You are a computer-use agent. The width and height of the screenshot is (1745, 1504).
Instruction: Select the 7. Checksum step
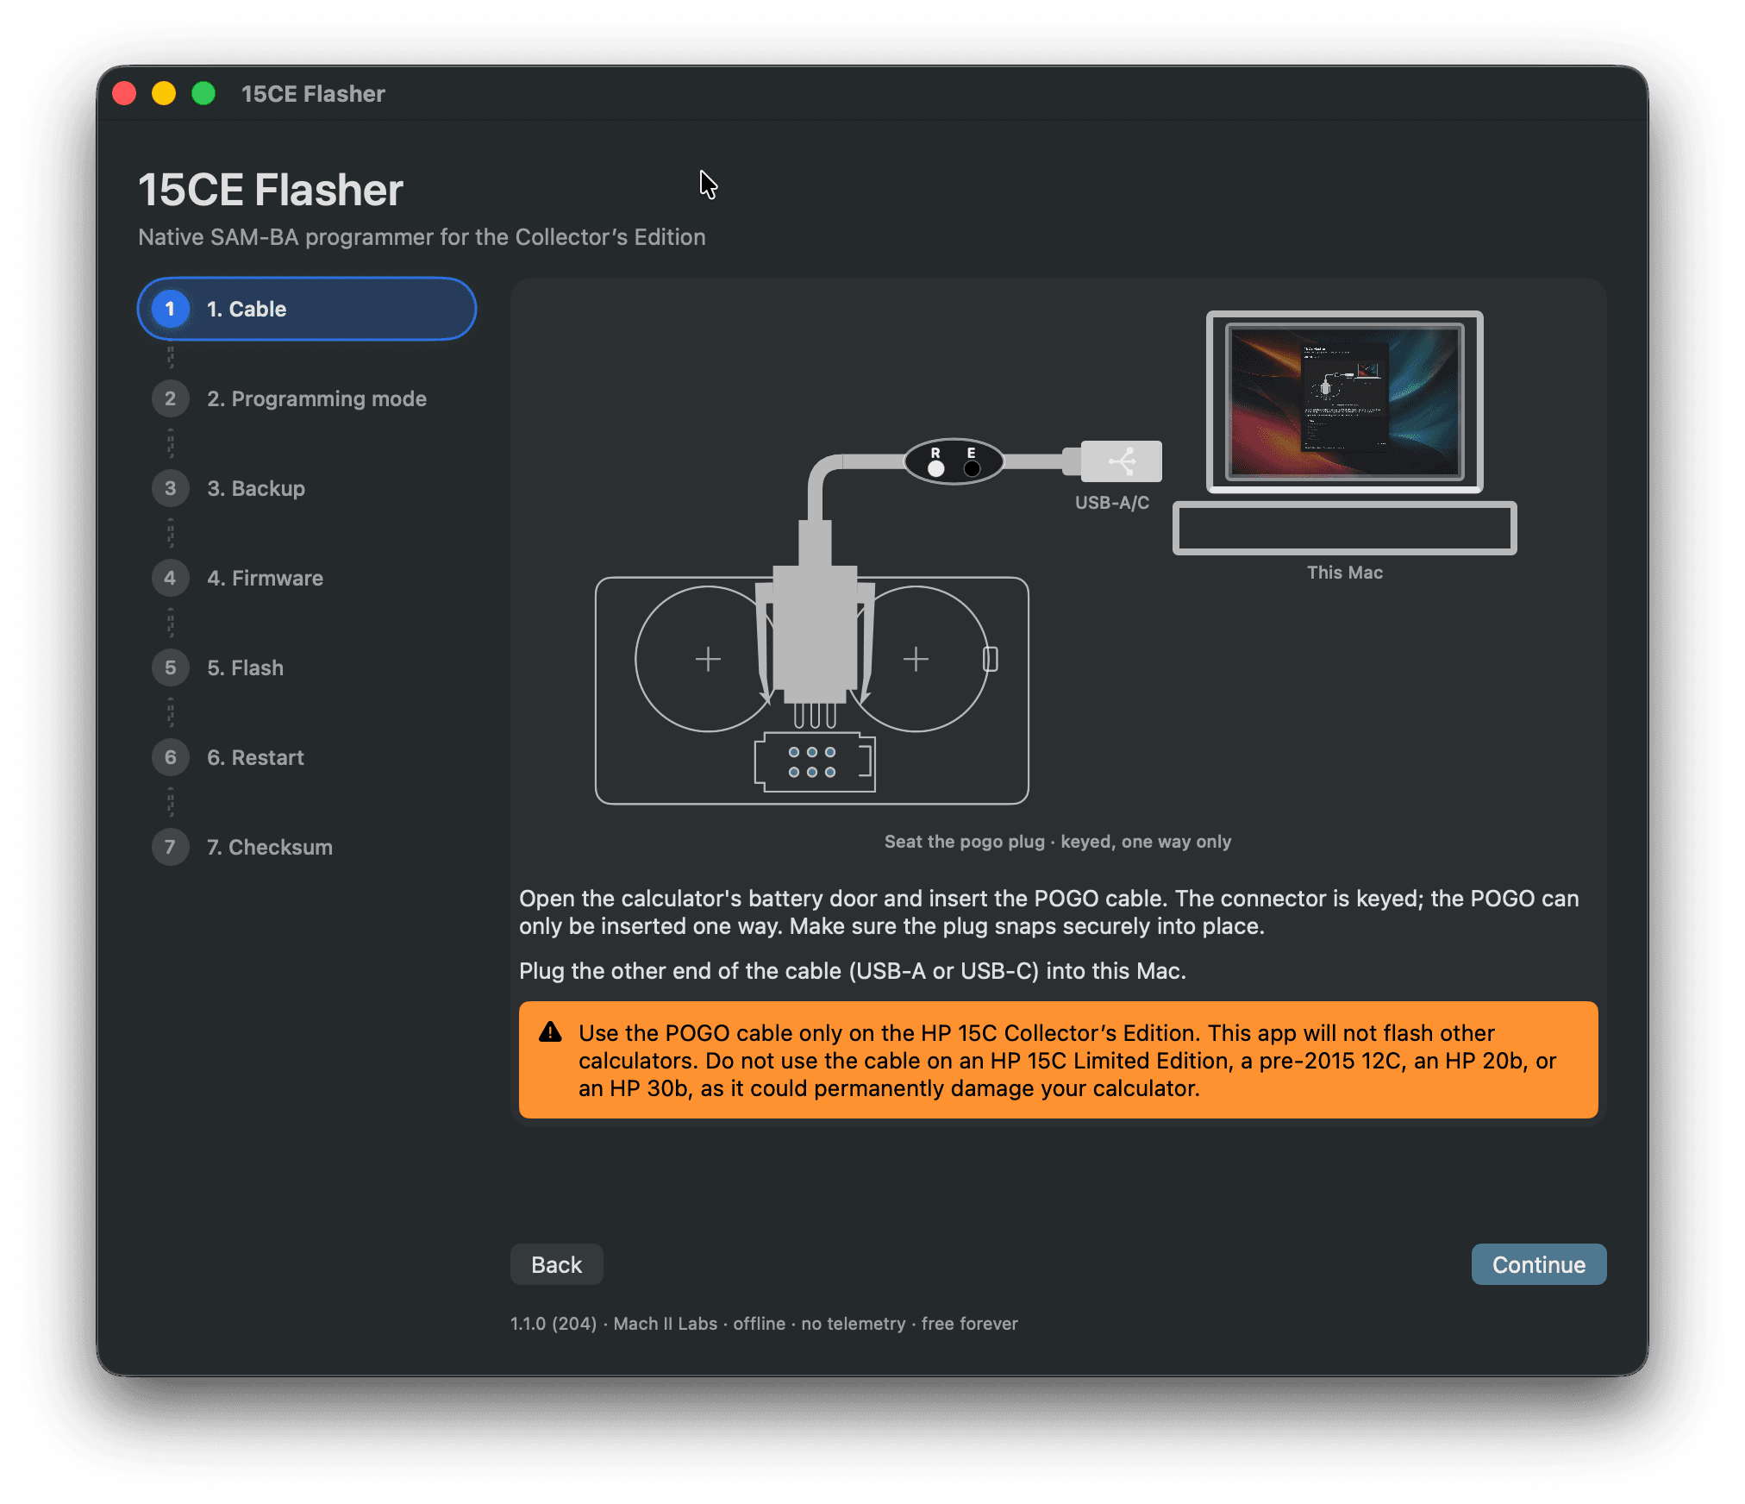pos(243,847)
